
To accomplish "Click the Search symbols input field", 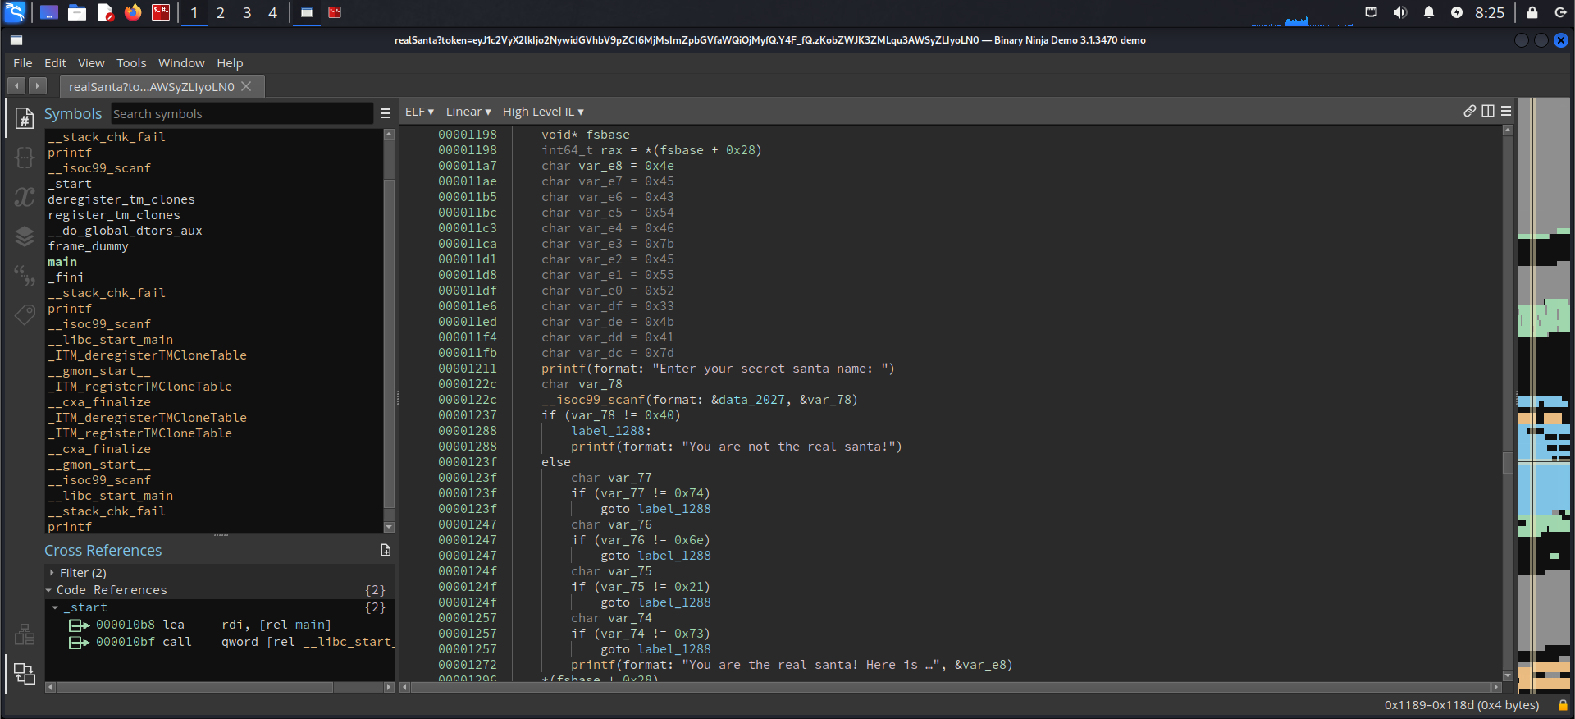I will pyautogui.click(x=241, y=113).
